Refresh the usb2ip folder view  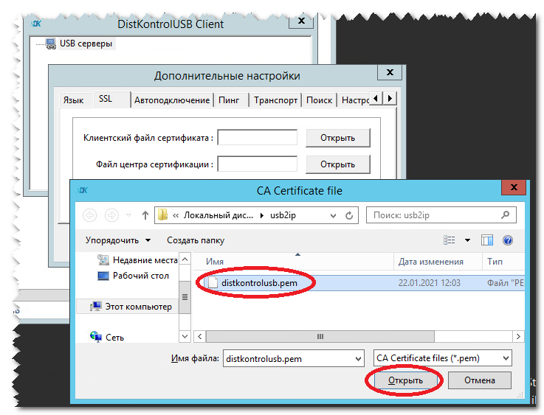click(349, 215)
